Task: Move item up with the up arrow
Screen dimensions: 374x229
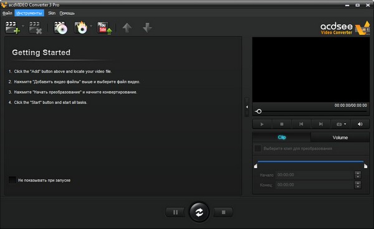Action: (127, 28)
